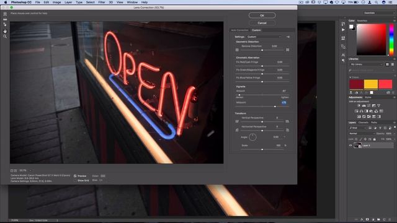Image resolution: width=397 pixels, height=223 pixels.
Task: Filter layers by type layers
Action: (x=380, y=128)
